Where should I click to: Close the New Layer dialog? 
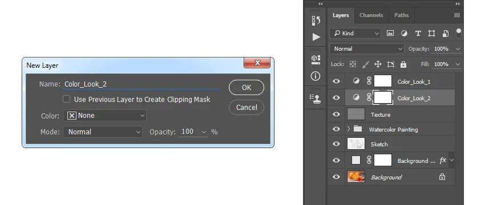click(257, 63)
